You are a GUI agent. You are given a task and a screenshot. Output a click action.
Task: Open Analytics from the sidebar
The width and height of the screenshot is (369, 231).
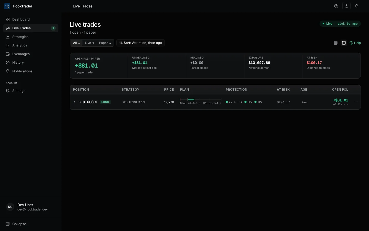click(31, 45)
